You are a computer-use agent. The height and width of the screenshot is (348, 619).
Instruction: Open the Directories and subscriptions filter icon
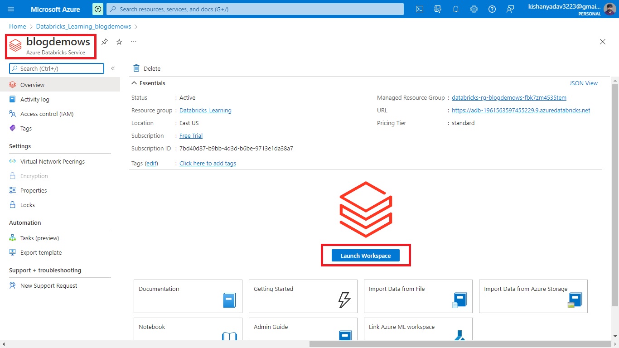(x=438, y=9)
